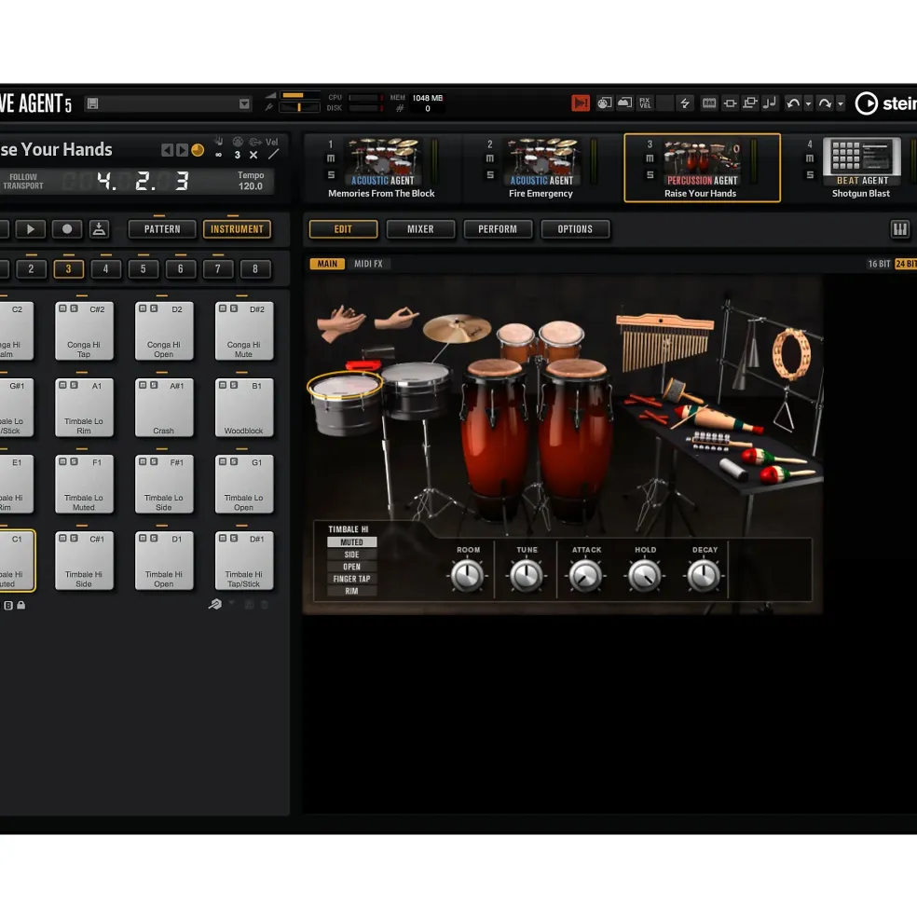Click the pad wrench settings icon

coord(215,604)
